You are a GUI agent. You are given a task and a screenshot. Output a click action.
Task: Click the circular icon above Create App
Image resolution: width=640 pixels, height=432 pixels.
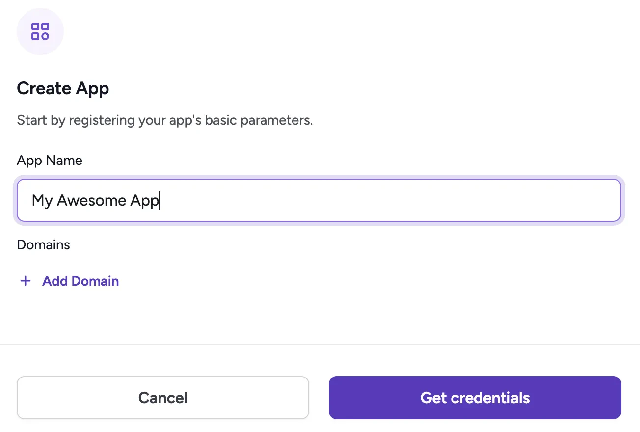click(x=40, y=31)
